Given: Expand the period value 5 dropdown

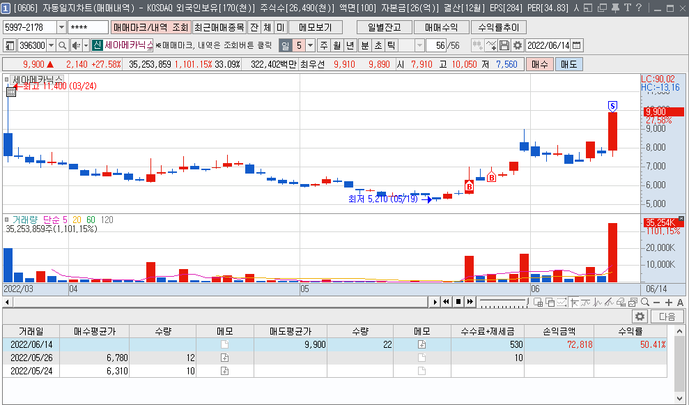Looking at the screenshot, I should 310,45.
